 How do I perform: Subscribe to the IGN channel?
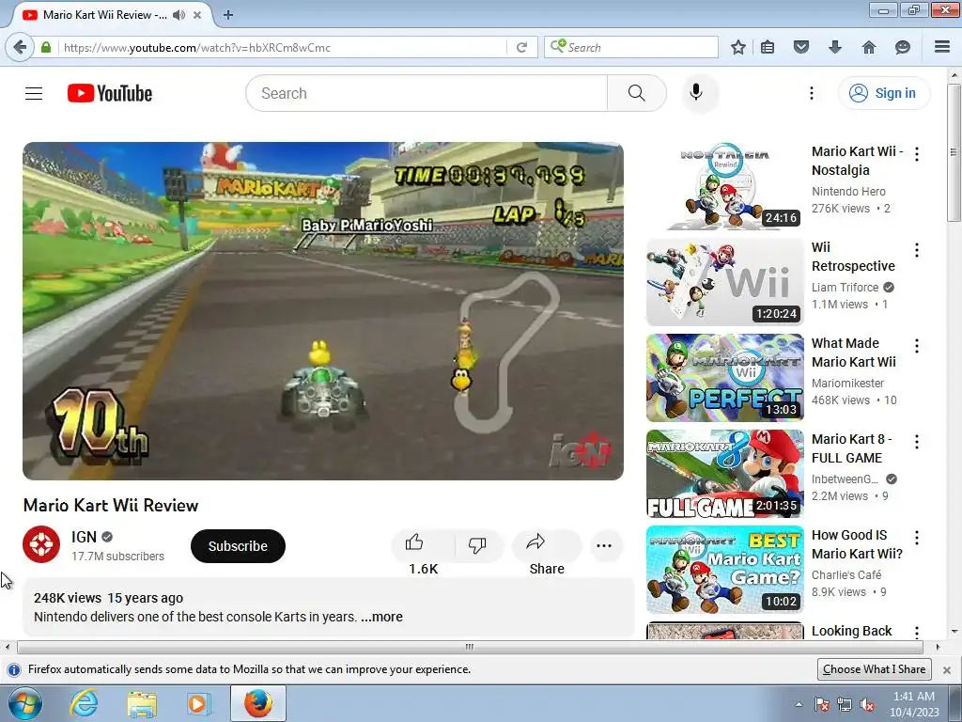point(238,546)
